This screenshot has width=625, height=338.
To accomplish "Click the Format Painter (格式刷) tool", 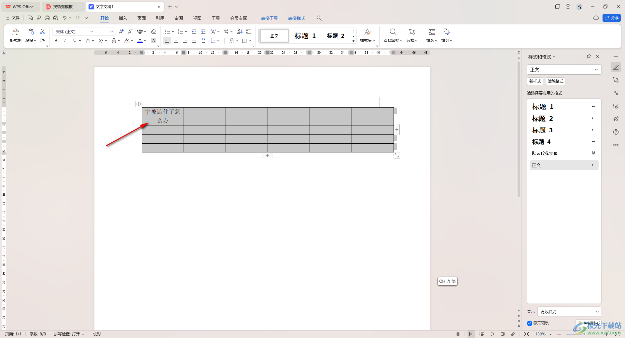I will pos(15,36).
